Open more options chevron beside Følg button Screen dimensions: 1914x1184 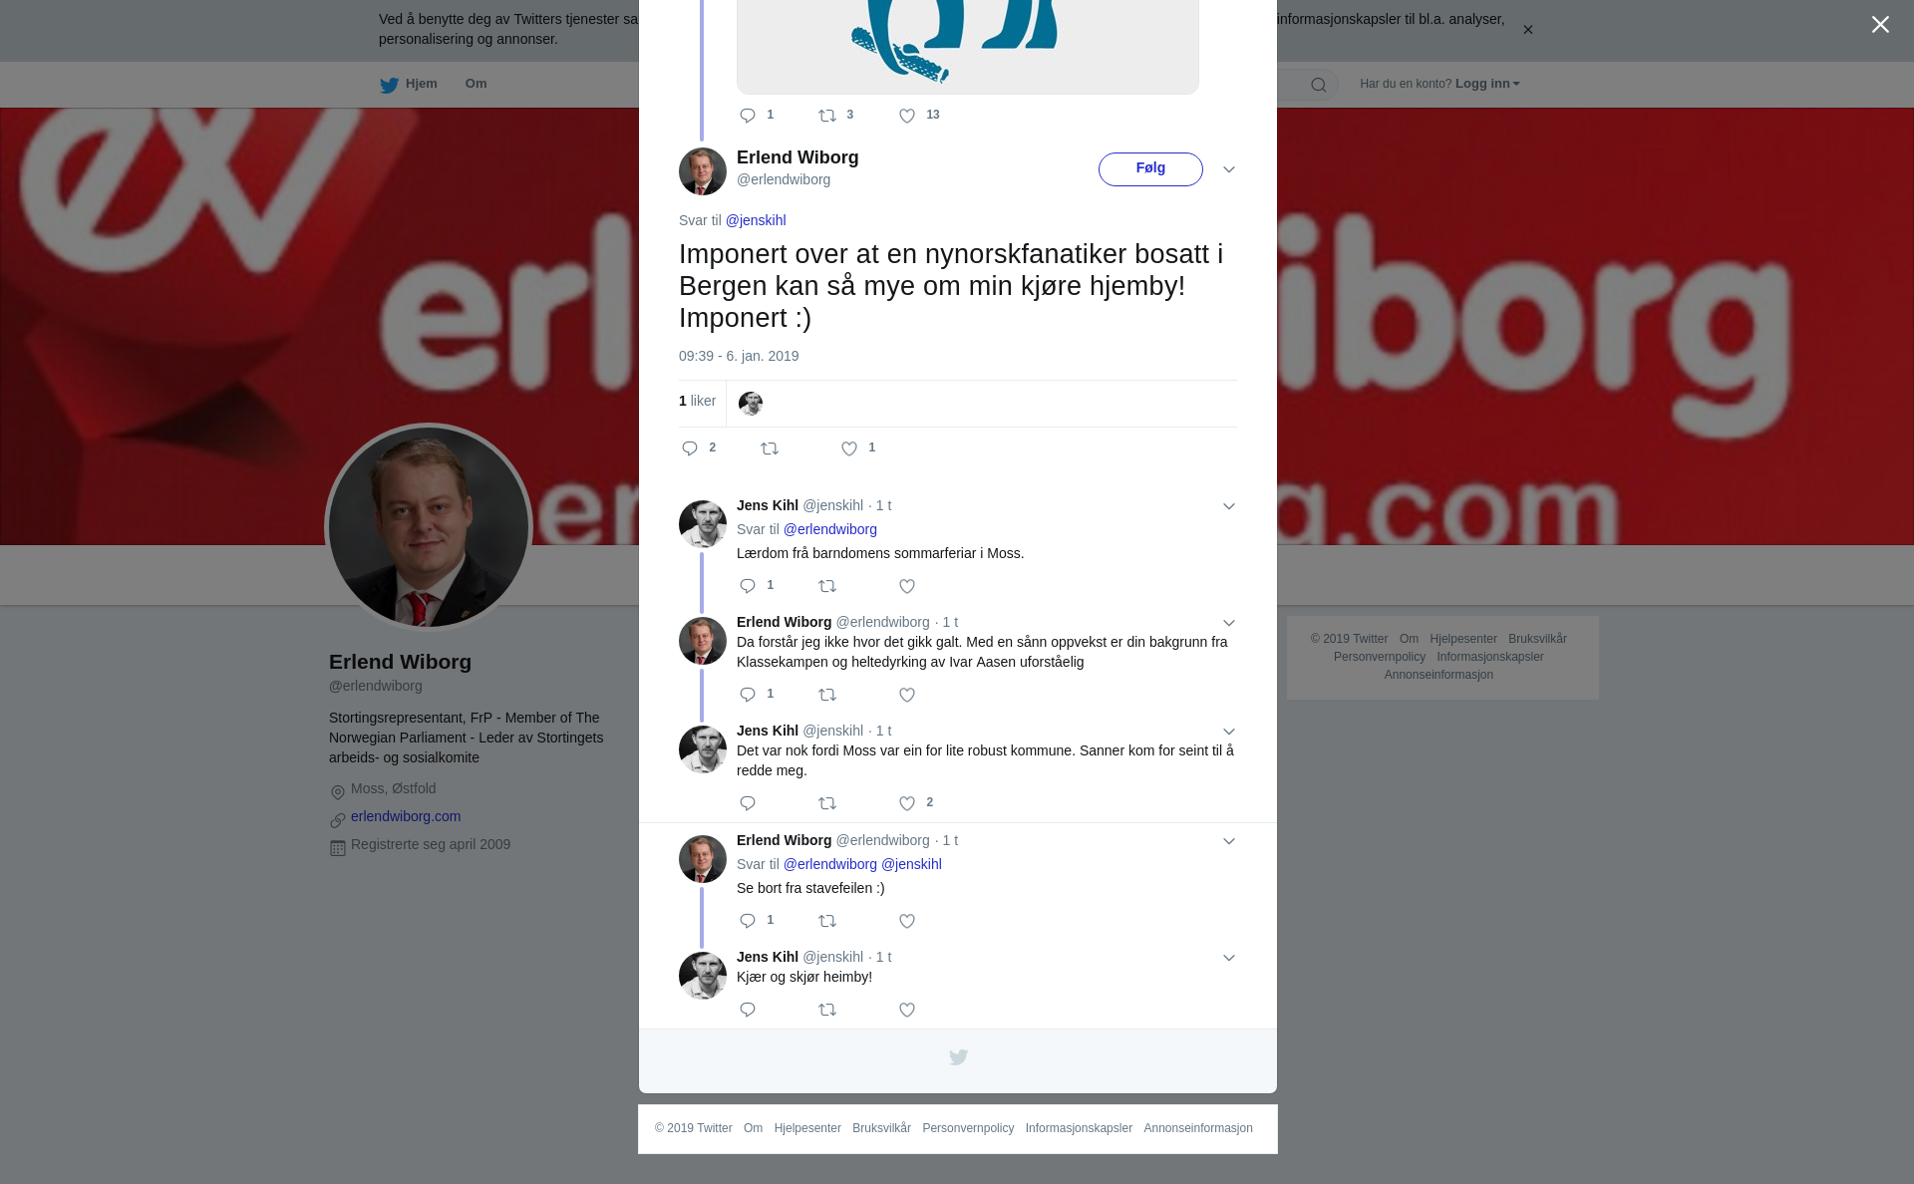click(x=1229, y=170)
